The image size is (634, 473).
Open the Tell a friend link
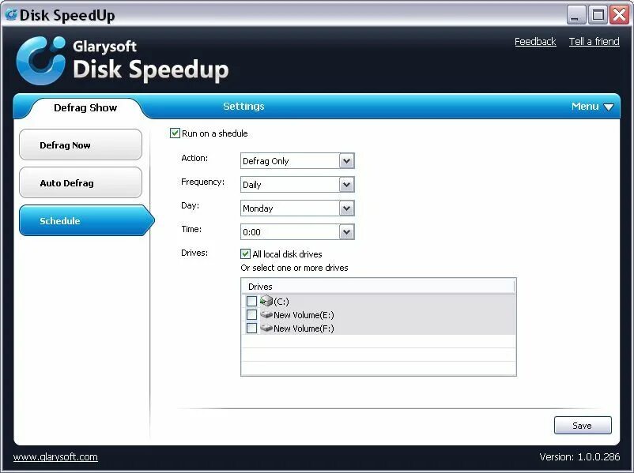tap(594, 42)
